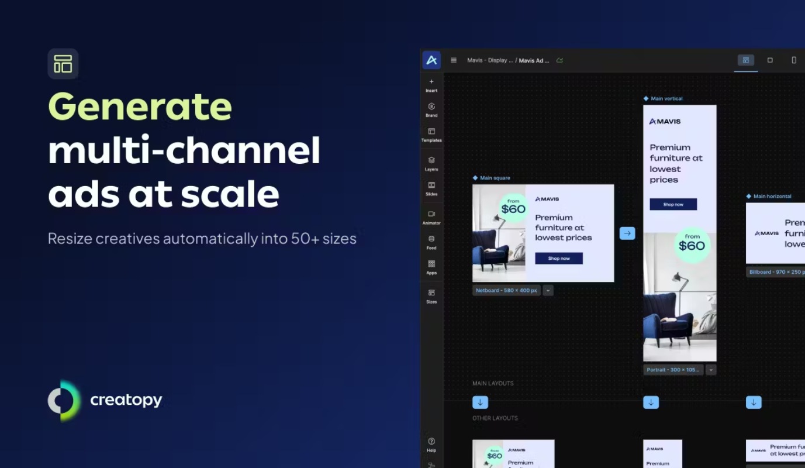The height and width of the screenshot is (468, 805).
Task: Click down arrow under Main square layout
Action: coord(480,402)
